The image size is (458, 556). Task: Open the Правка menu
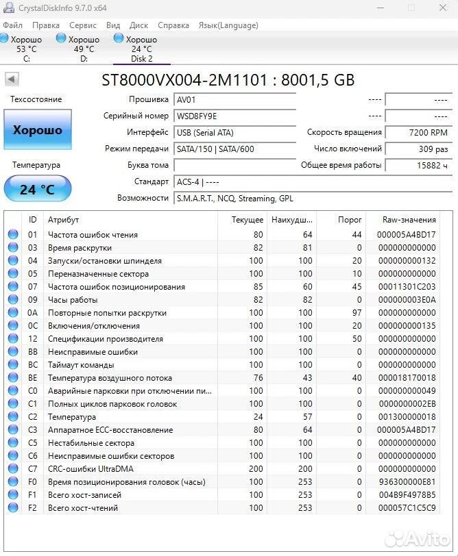coord(46,25)
